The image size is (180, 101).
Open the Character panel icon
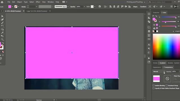point(149,45)
